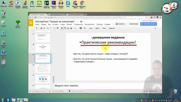The height and width of the screenshot is (102, 181).
Task: Click the blue Настройки доступа share button
Action: 148,24
